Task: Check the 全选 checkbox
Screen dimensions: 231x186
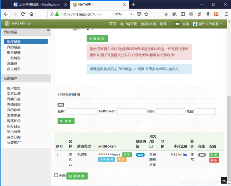Action: [56, 175]
